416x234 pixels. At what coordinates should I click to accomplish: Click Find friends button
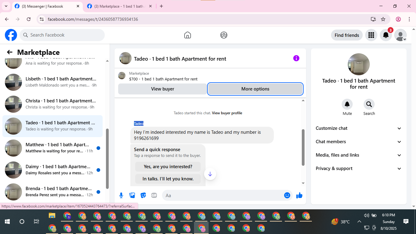[x=347, y=35]
